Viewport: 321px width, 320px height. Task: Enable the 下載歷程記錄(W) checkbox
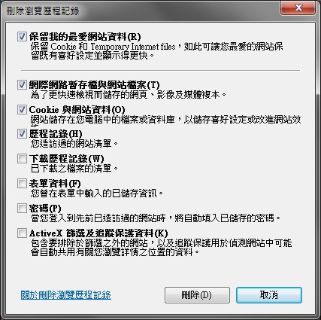tap(22, 159)
